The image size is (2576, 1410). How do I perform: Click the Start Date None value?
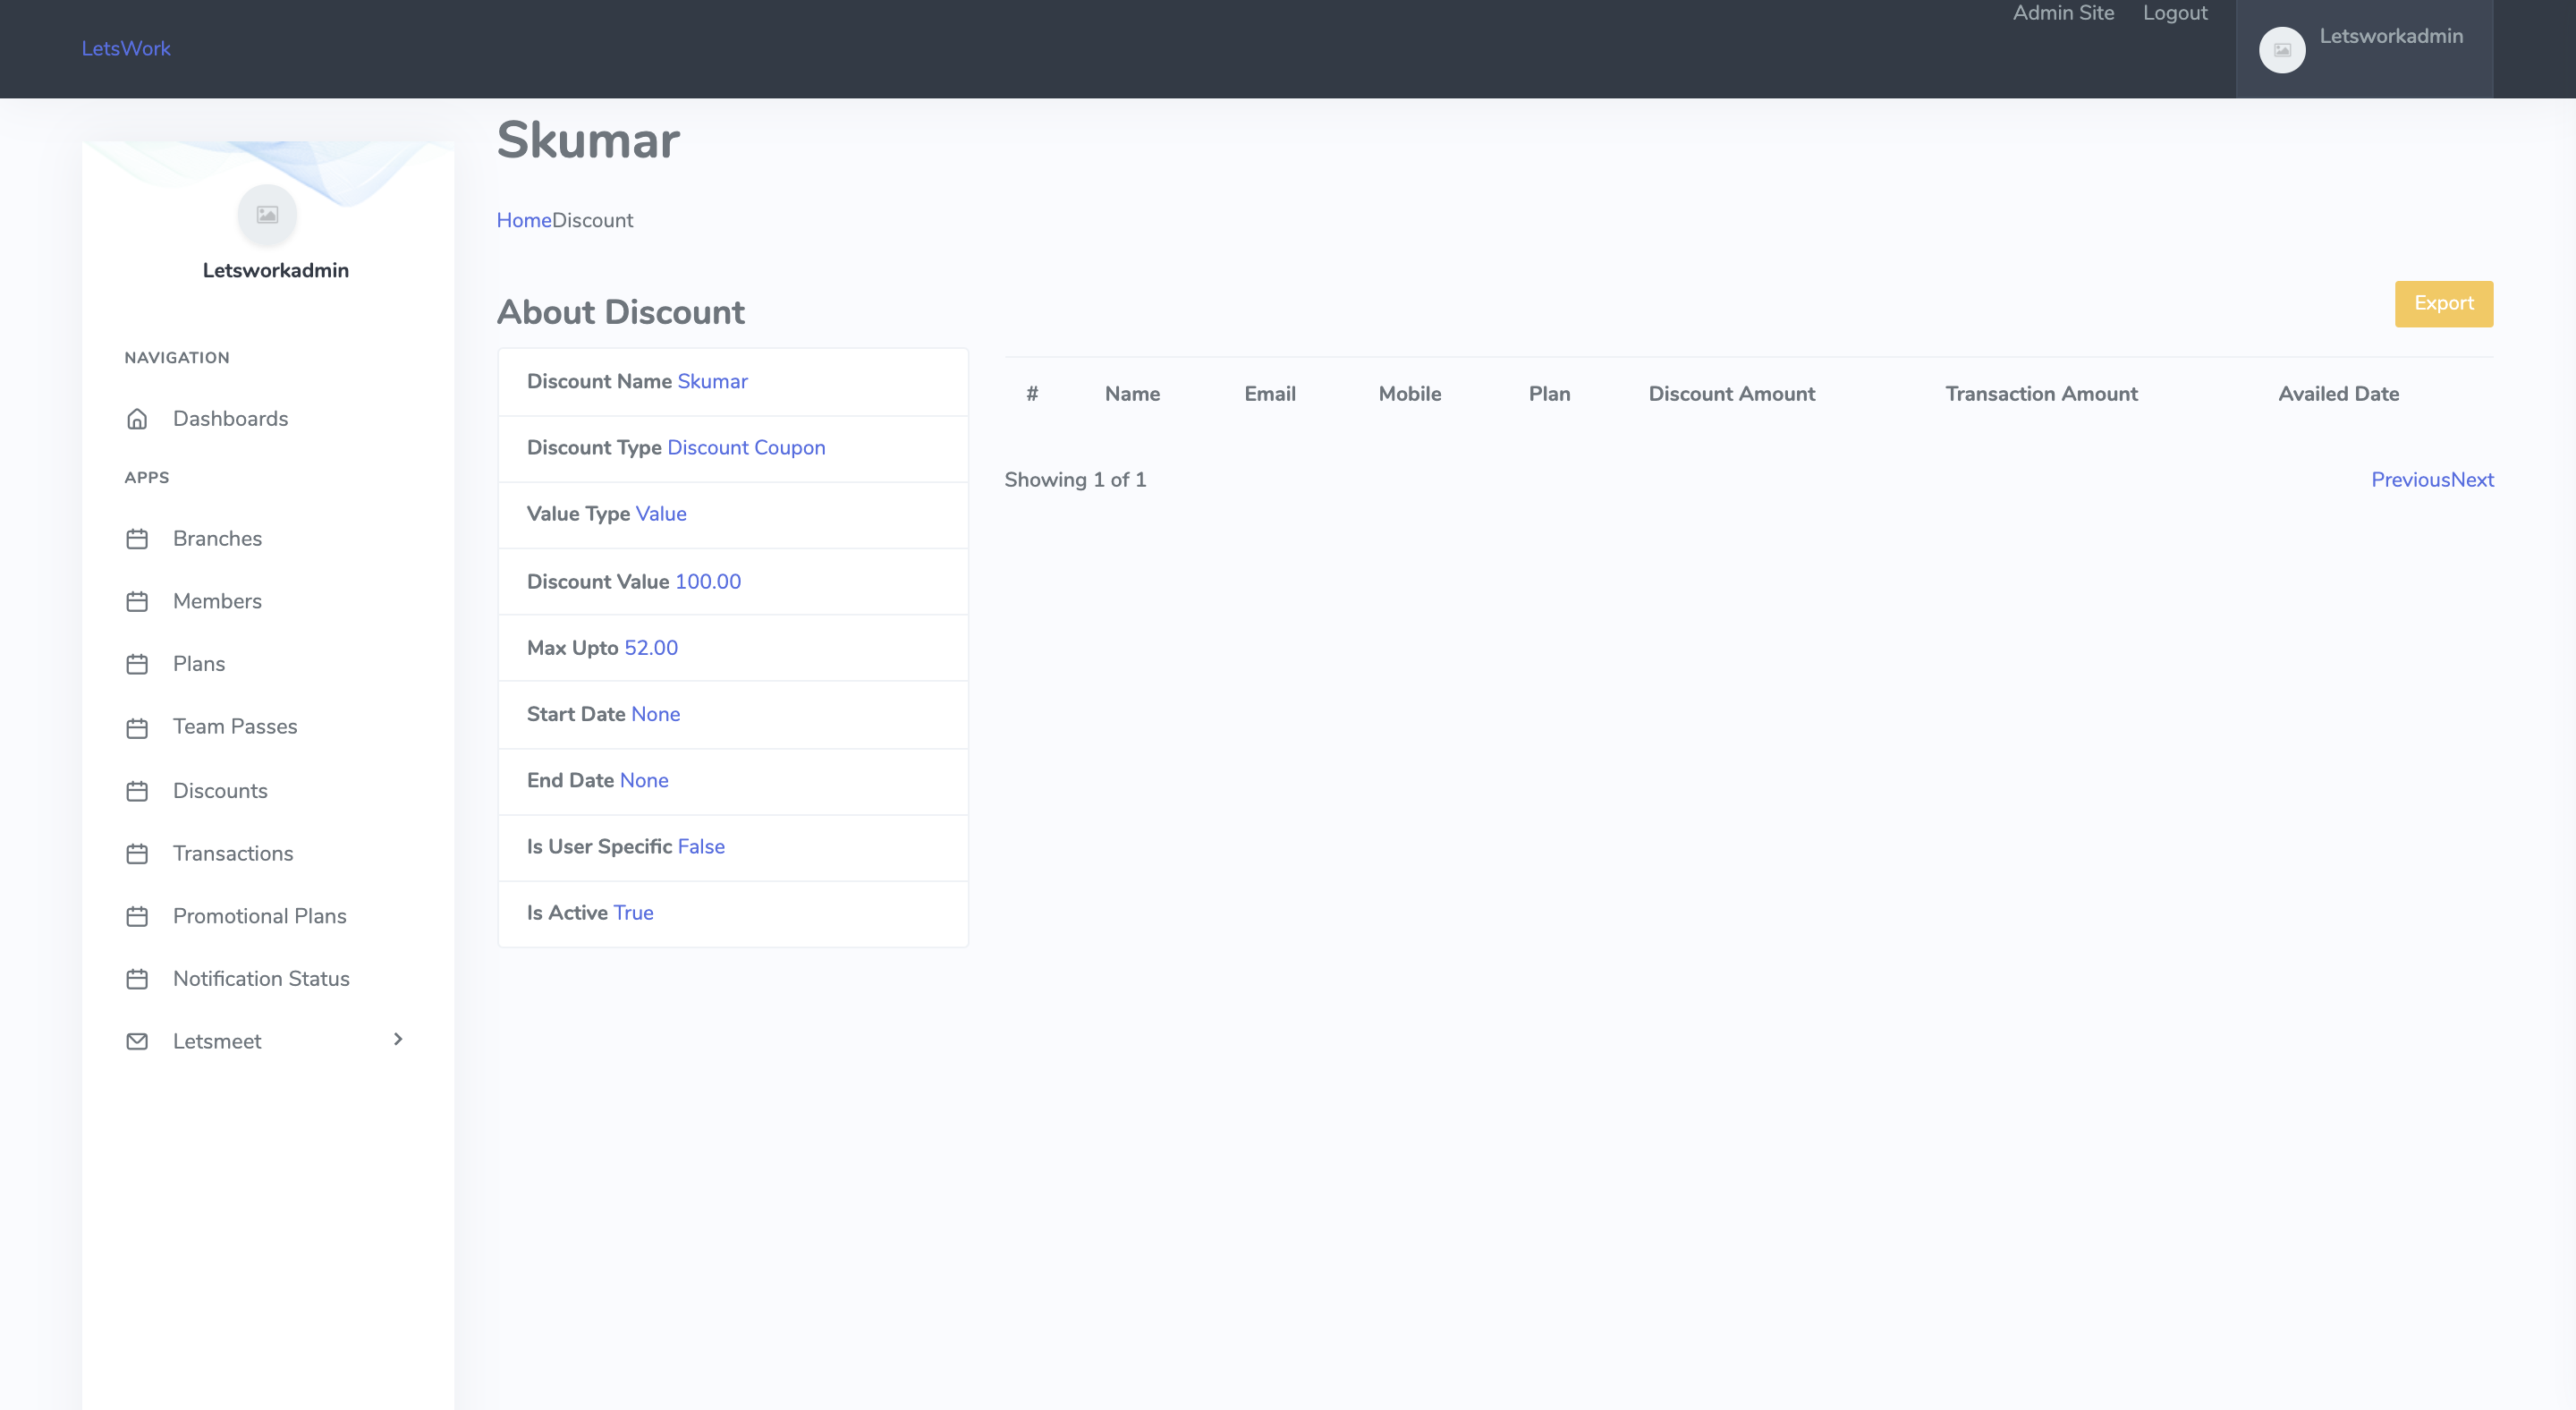tap(655, 714)
